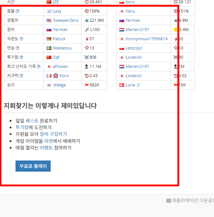
Task: Click the rewind clock icon beside 2:43
Action: (86, 76)
